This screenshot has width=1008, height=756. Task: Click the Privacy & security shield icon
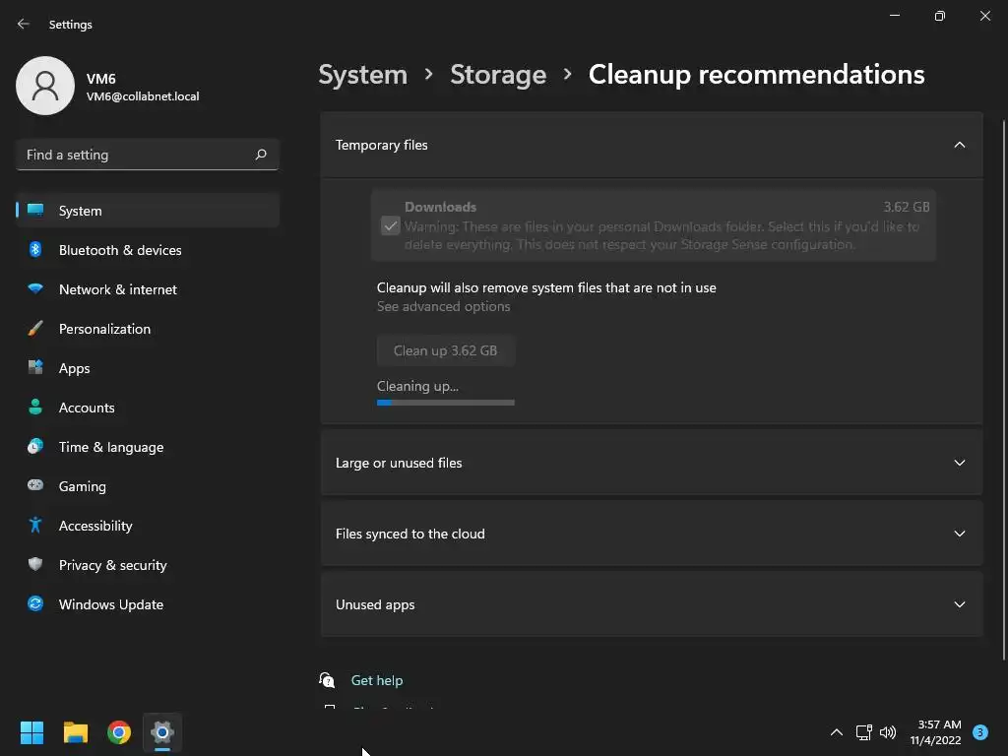pyautogui.click(x=35, y=565)
